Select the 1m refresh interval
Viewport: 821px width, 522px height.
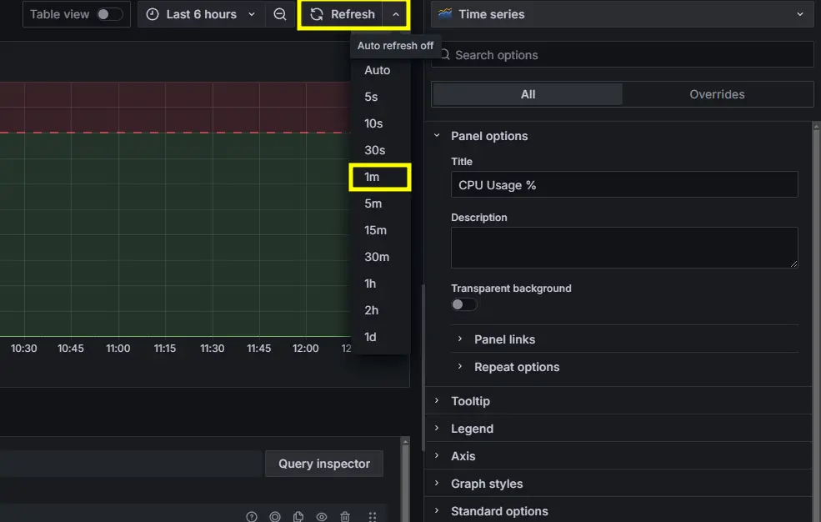380,177
